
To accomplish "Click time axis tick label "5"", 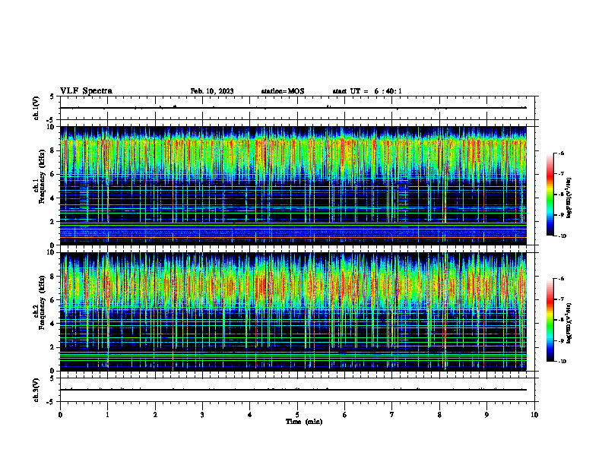I will [x=297, y=415].
